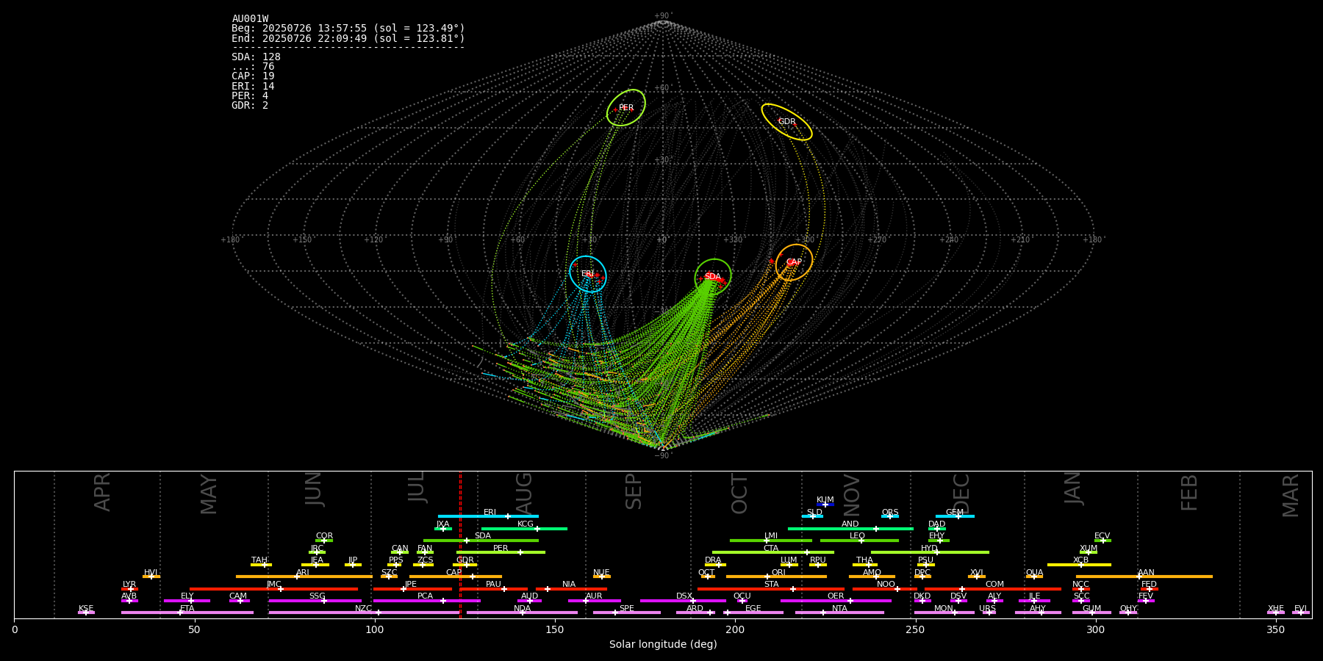Click the orange AAN shower bar

click(1144, 577)
